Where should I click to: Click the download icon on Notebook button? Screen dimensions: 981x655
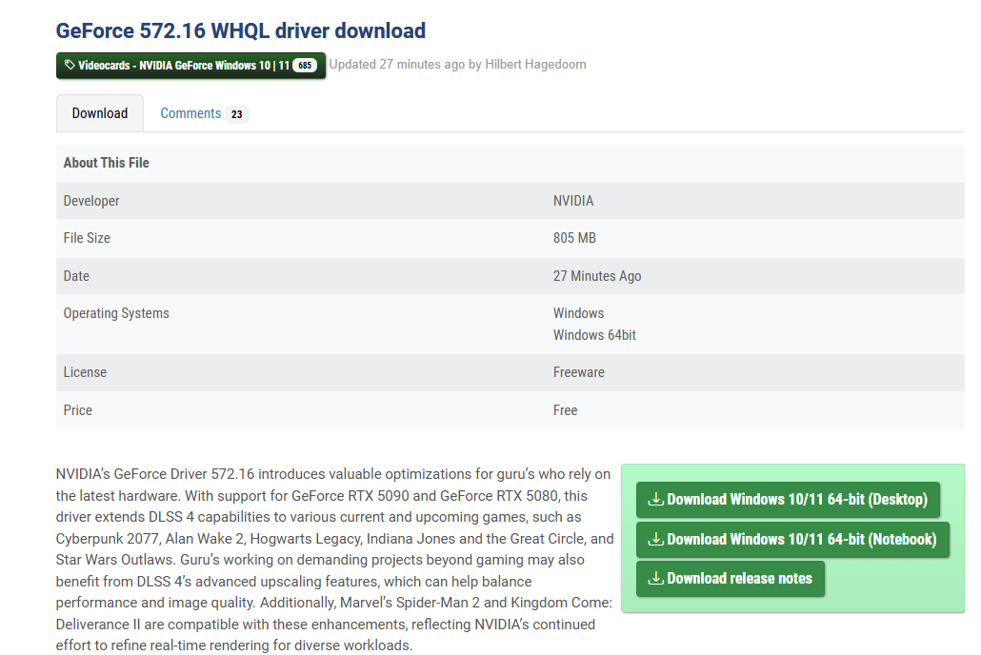pos(655,539)
